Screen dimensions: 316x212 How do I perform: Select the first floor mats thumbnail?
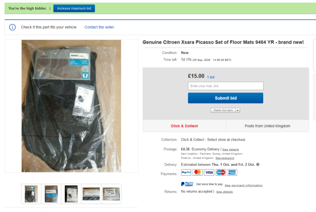31,194
